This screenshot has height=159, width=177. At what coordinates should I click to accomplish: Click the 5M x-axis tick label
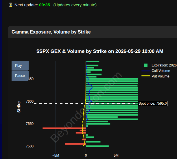pyautogui.click(x=116, y=156)
